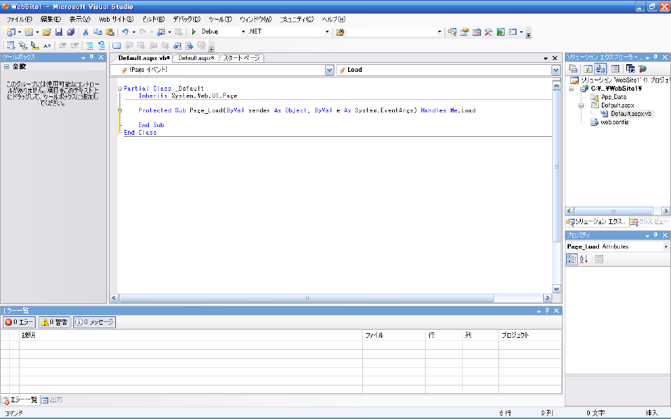Toggle auto-hide pin on Solution Explorer panel

coord(656,57)
